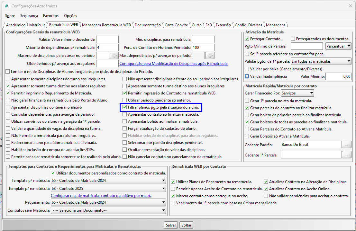
Task: Toggle Marcar contrato como entregue no aceite
Action: click(x=173, y=196)
